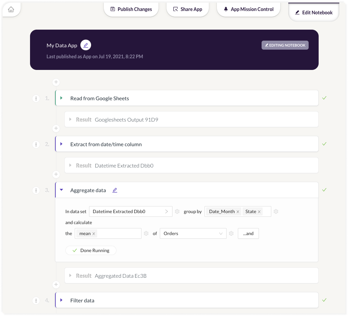
Task: Click the Done Running button
Action: [x=91, y=250]
